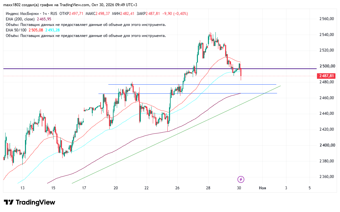Image resolution: width=340 pixels, height=212 pixels.
Task: Select the "Индекс МосБиржи" symbol title
Action: pos(22,13)
